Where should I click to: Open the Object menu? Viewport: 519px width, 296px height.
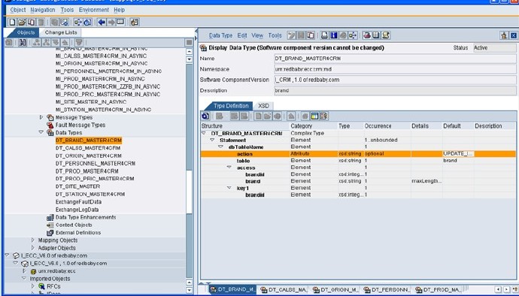(x=18, y=10)
